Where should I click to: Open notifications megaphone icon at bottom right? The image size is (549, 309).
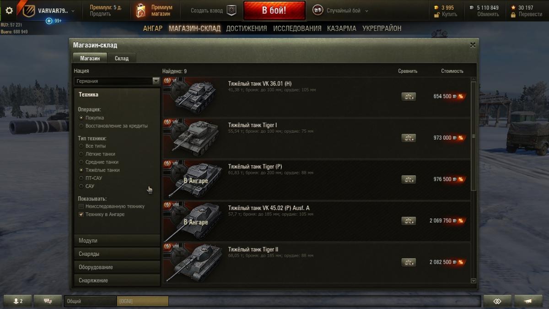(x=528, y=301)
